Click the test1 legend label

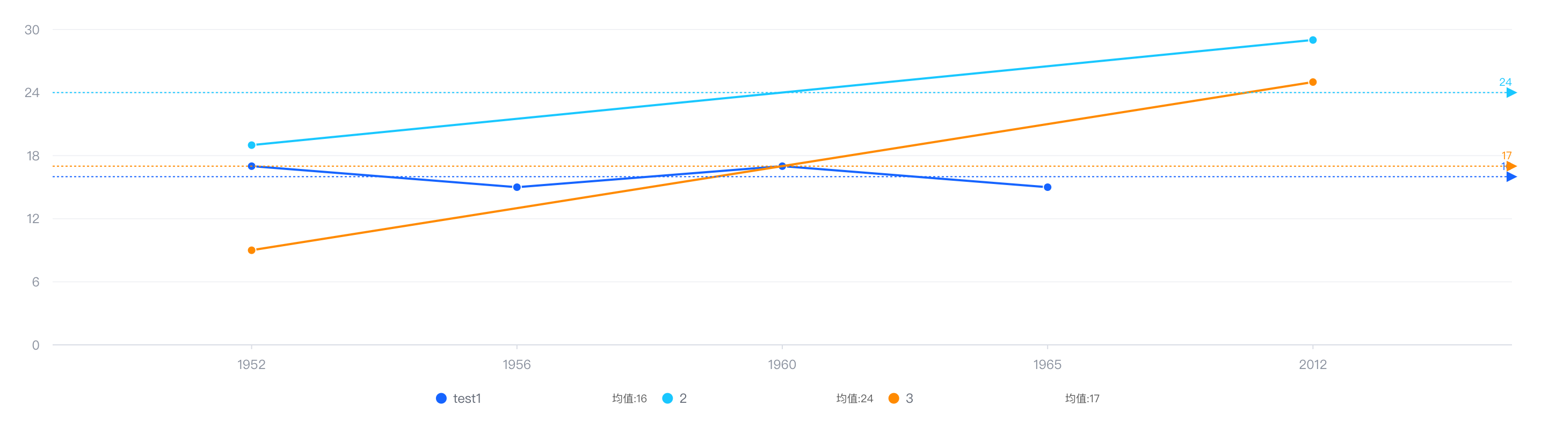pyautogui.click(x=467, y=399)
